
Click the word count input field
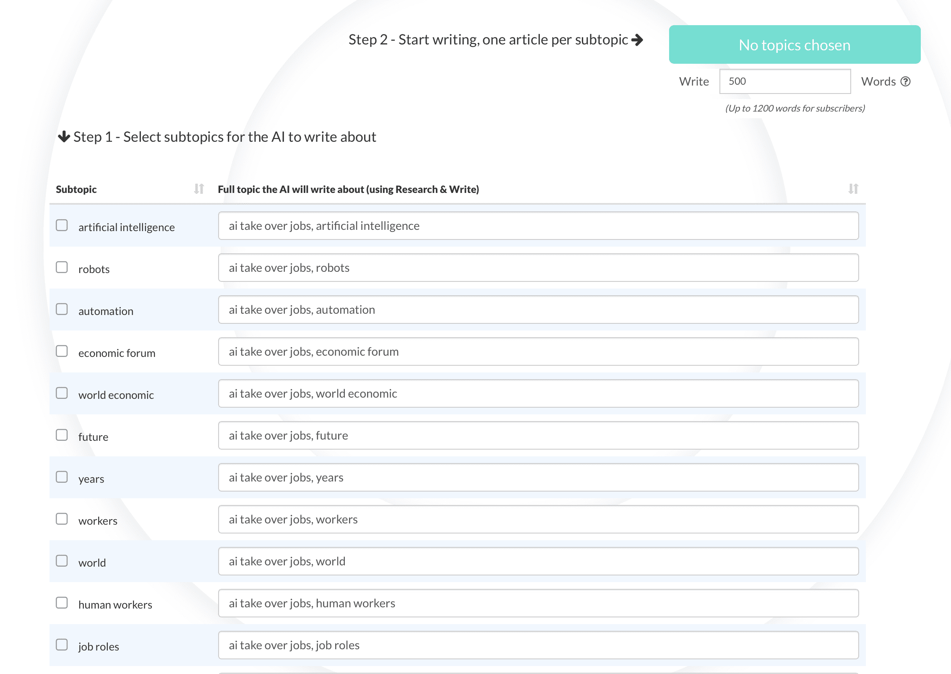click(x=784, y=81)
